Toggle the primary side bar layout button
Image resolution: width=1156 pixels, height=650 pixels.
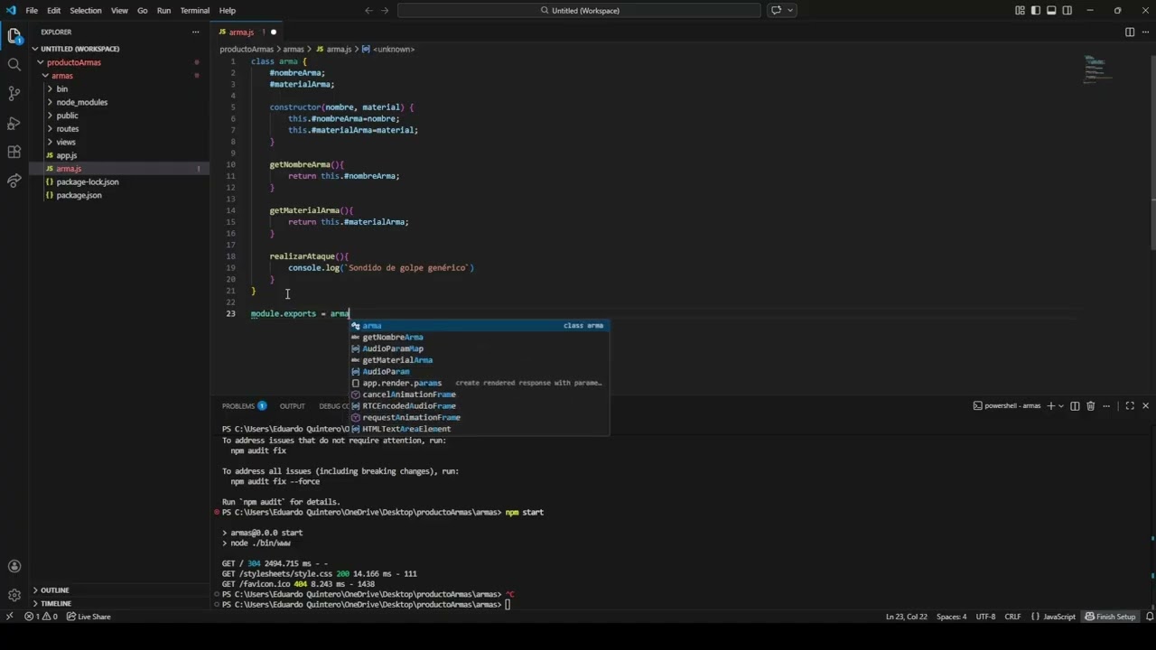(x=1036, y=10)
